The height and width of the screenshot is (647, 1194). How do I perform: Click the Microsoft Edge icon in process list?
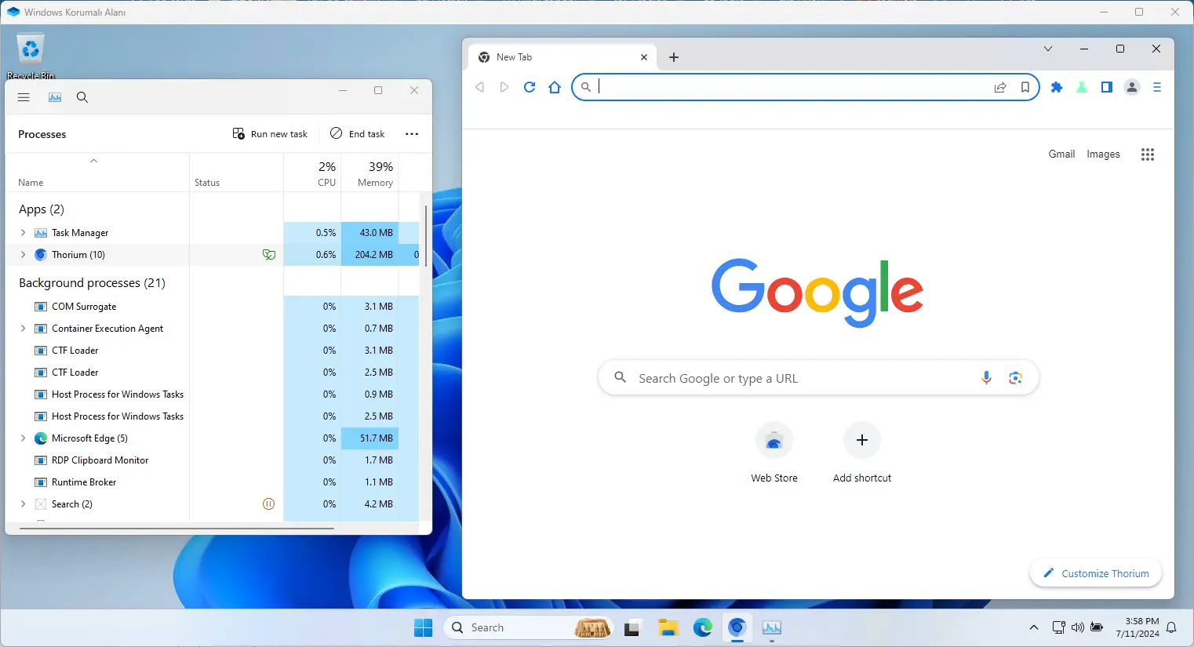click(41, 438)
